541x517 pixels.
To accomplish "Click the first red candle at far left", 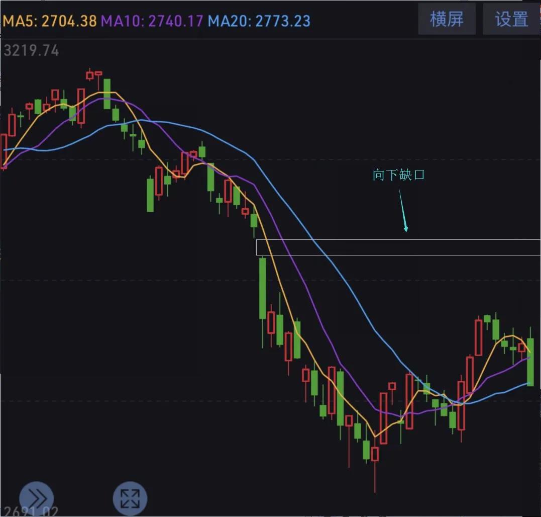I will [x=4, y=151].
